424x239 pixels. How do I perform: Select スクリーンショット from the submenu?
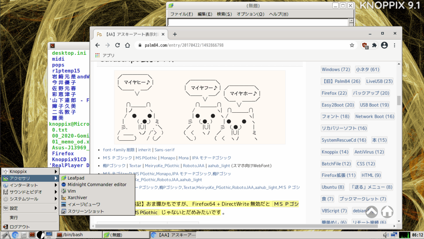(85, 211)
